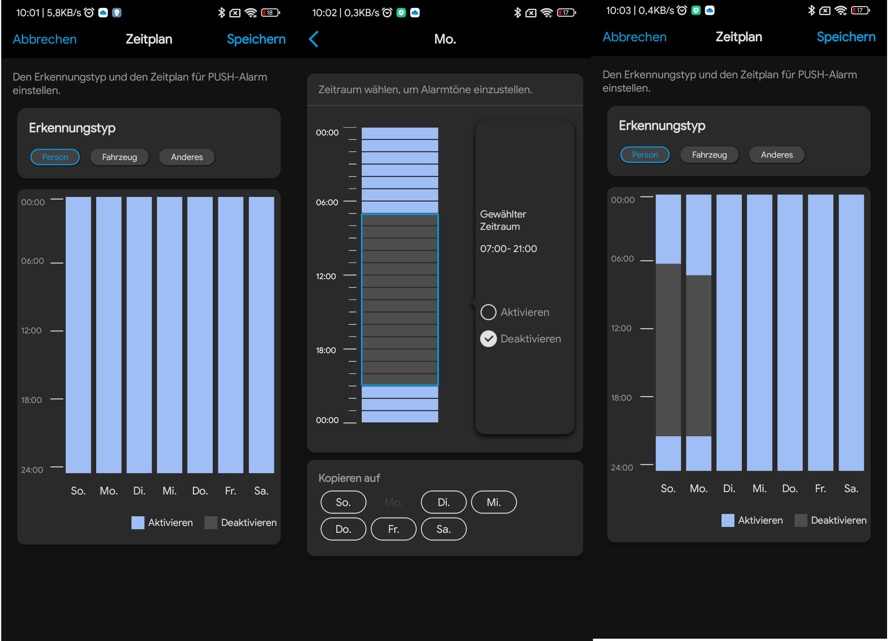Screen dimensions: 888x641
Task: Tap the alarm clock icon in the middle status bar
Action: (x=387, y=12)
